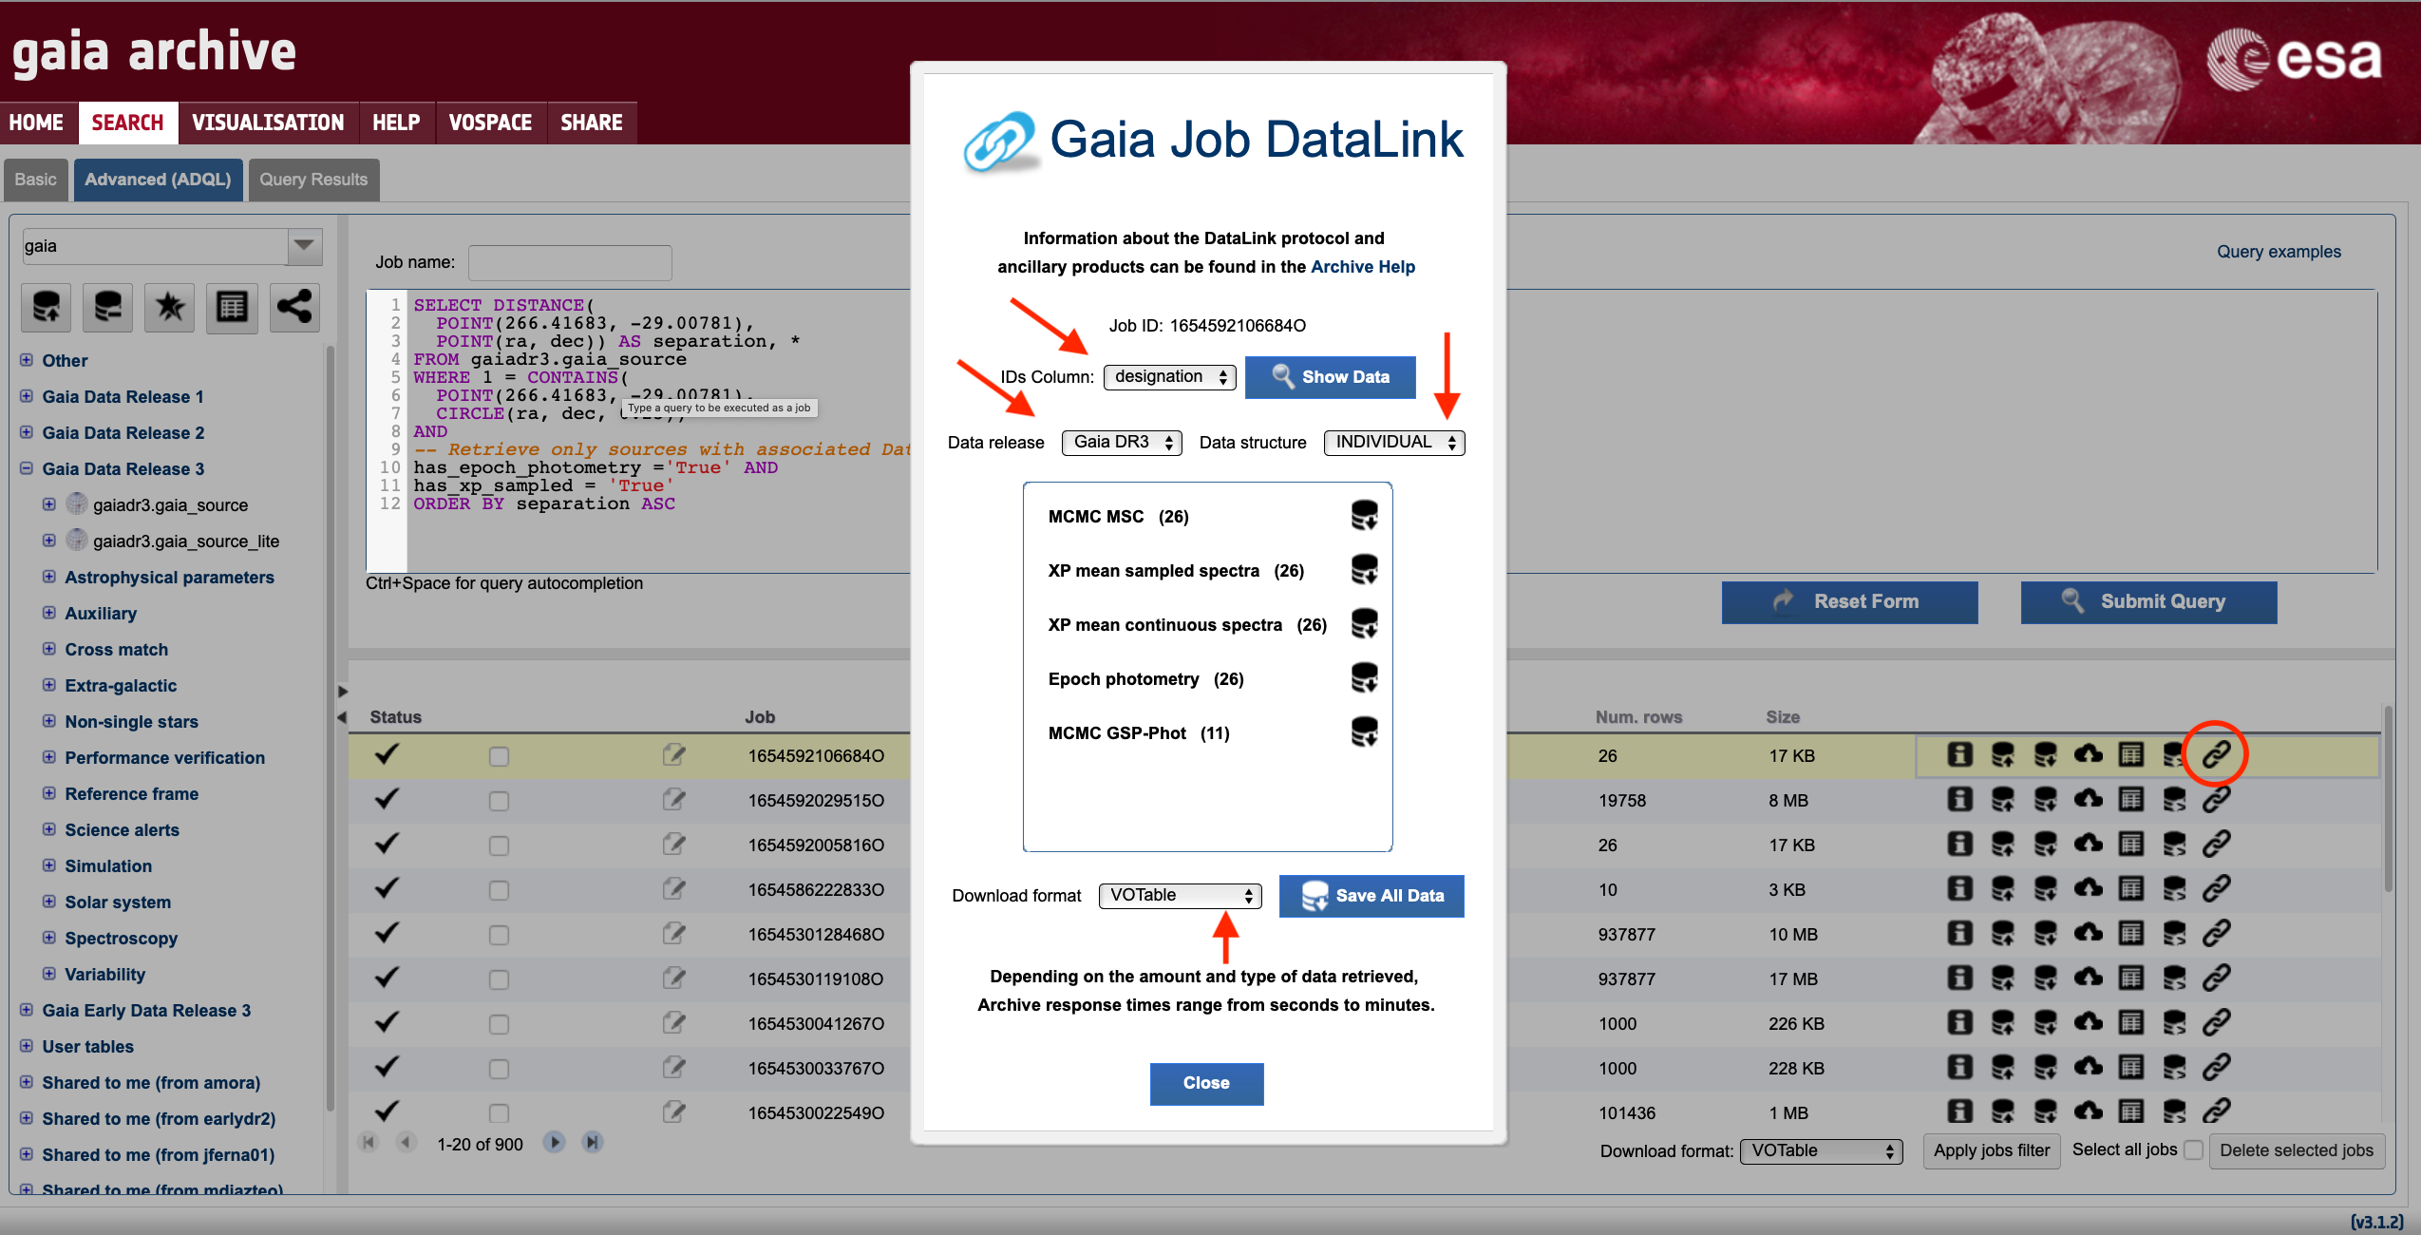Open the VOSPACE menu
The width and height of the screenshot is (2421, 1235).
coord(490,123)
